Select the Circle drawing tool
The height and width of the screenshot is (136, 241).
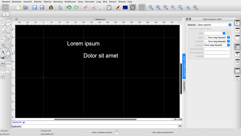click(9, 28)
